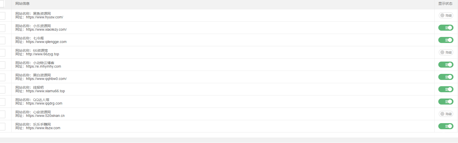The width and height of the screenshot is (458, 143).
Task: Disable the 七冷阁 display switch
Action: (x=446, y=40)
